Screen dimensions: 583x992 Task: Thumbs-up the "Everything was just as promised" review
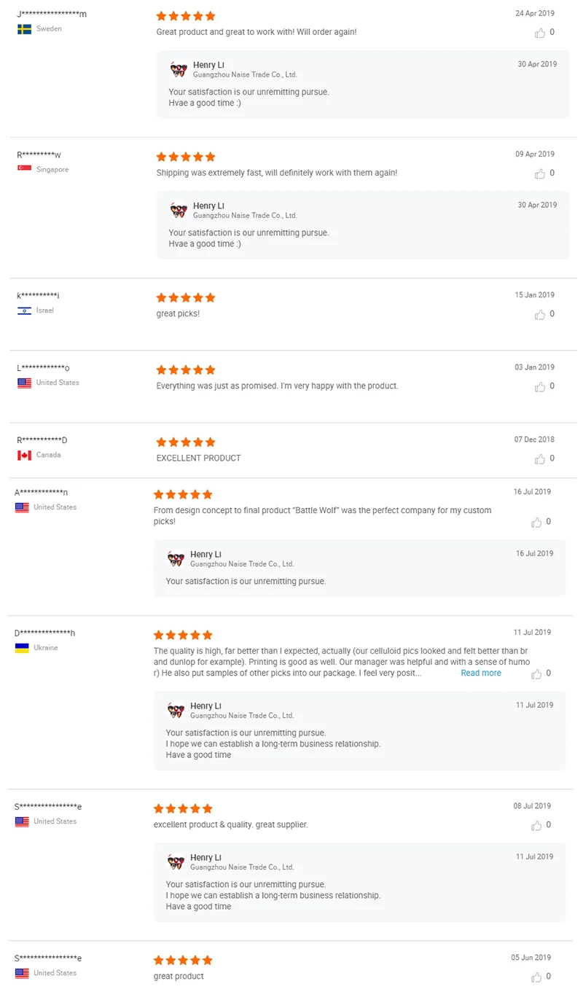tap(540, 386)
